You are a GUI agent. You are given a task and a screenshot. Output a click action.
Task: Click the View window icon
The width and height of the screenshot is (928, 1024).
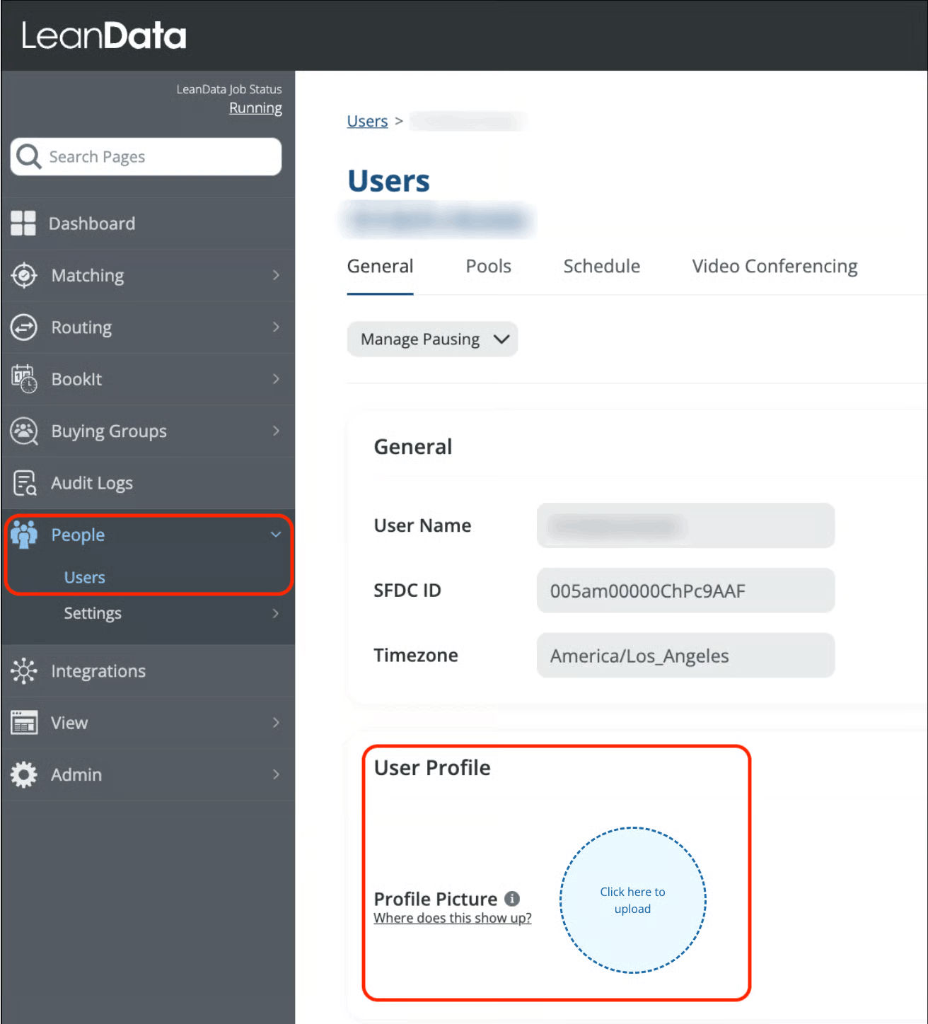point(24,723)
